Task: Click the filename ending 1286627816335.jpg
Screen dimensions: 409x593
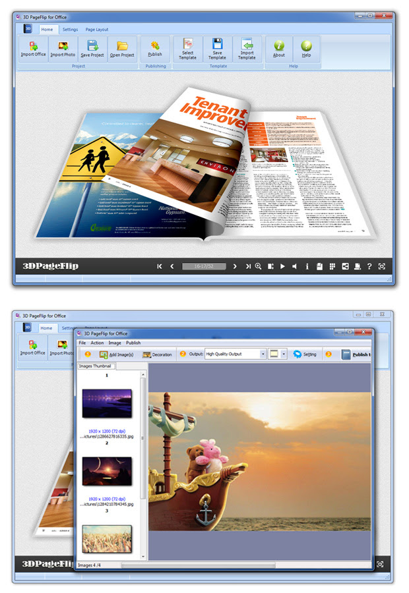Action: [x=107, y=436]
